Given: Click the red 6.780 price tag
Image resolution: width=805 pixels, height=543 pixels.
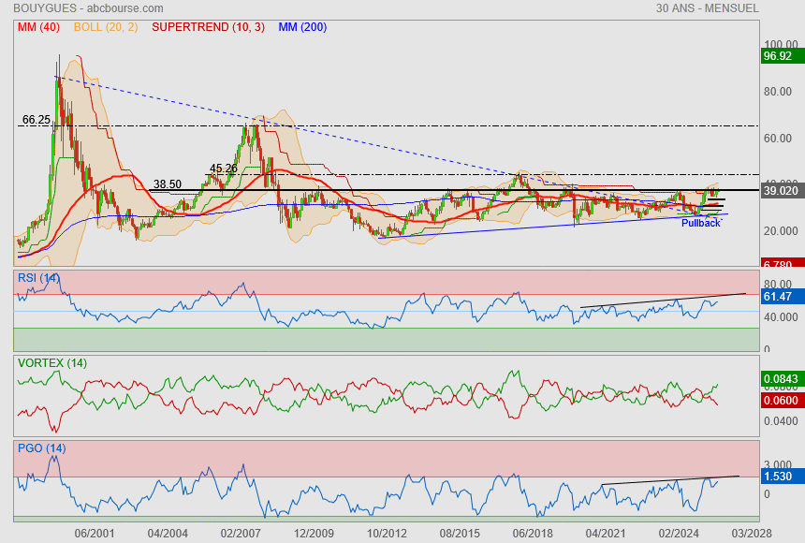Looking at the screenshot, I should (778, 265).
